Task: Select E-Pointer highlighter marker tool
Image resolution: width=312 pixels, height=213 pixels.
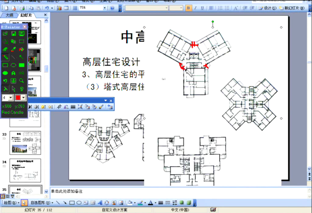Action: click(x=13, y=49)
